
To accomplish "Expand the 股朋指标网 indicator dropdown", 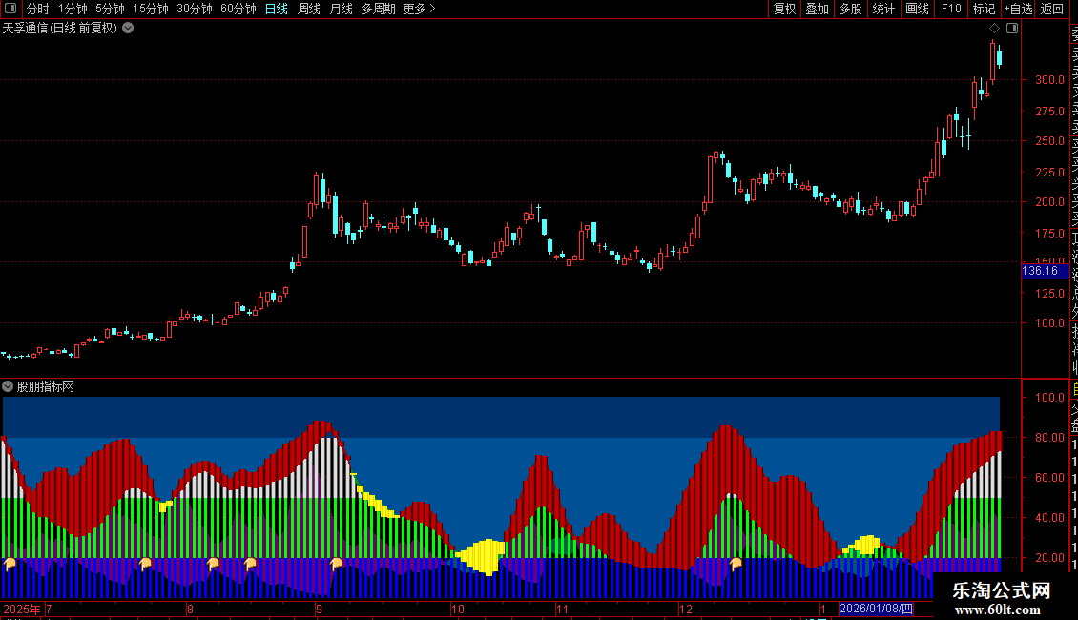I will [x=8, y=387].
